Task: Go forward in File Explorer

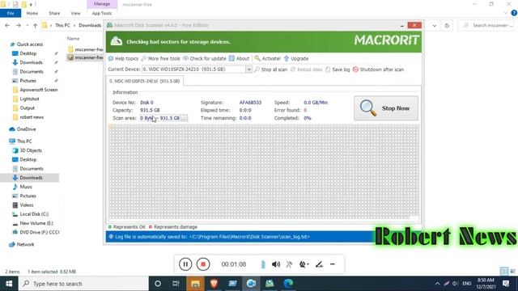Action: 18,25
